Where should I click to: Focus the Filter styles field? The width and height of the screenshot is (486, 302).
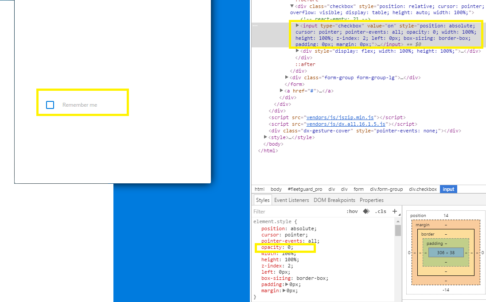(298, 212)
